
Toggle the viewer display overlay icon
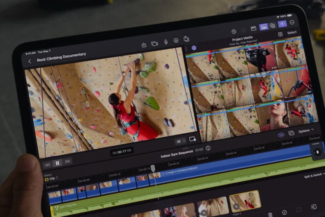tap(192, 139)
